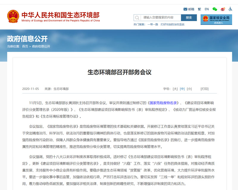This screenshot has width=238, height=190.
Task: Focus the search input field
Action: point(160,18)
